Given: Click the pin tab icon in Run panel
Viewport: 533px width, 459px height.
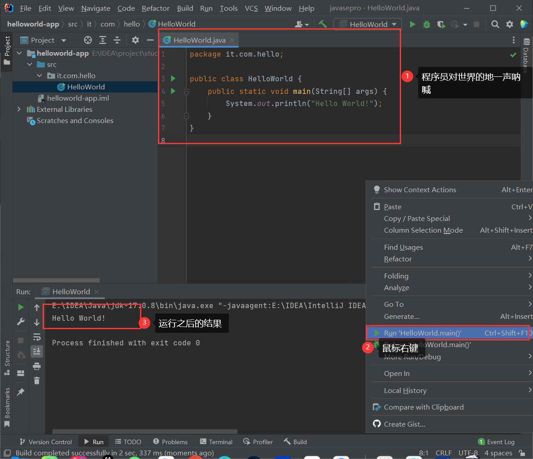Looking at the screenshot, I should 21,392.
